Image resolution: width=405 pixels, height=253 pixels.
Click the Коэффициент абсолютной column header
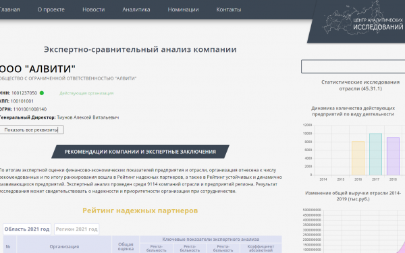point(261,248)
